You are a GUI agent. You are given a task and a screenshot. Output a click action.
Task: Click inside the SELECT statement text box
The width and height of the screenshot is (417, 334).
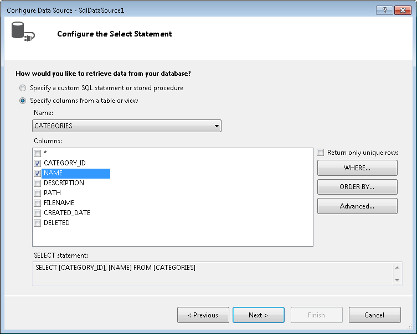click(x=210, y=274)
